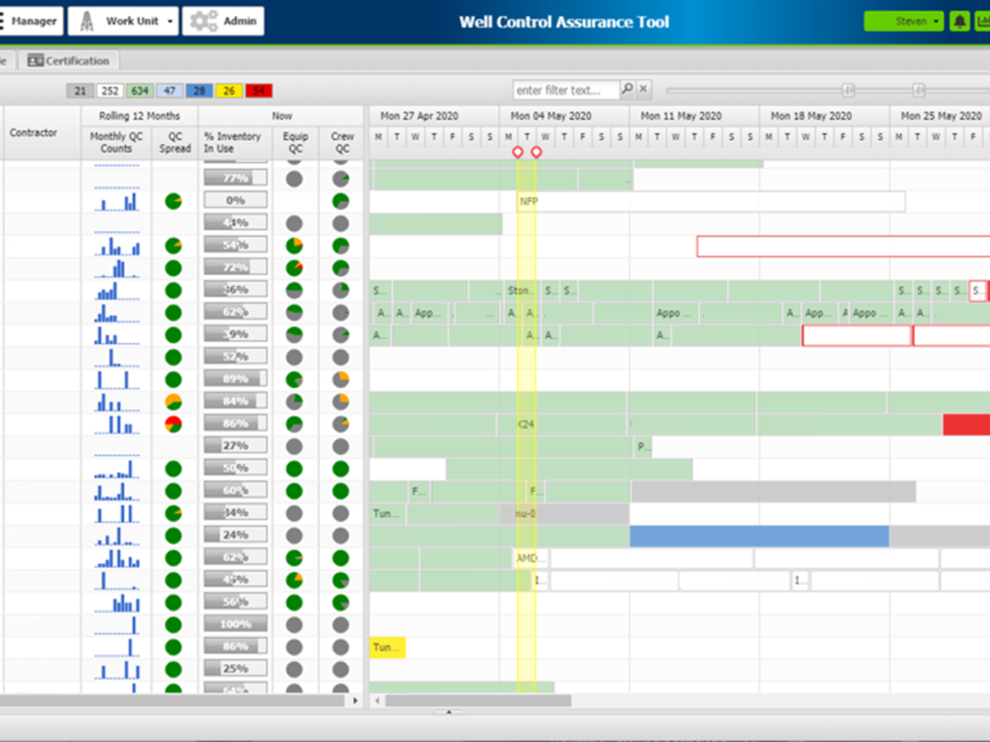Screen dimensions: 990x742
Task: Click the scroll-left arrow under the timeline
Action: [378, 700]
